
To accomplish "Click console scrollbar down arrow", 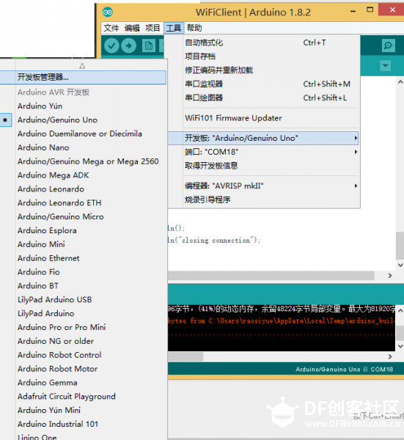I will (x=400, y=346).
